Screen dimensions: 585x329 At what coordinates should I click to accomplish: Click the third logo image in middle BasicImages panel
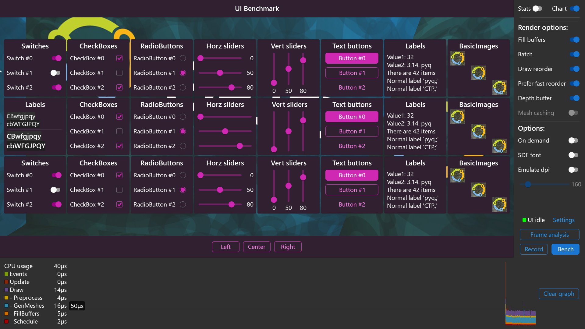pos(499,146)
